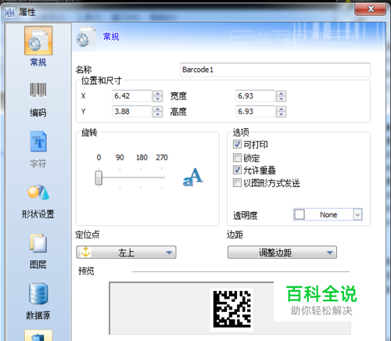Screen dimensions: 391x341
Task: Click the X value field 6.42
Action: point(131,96)
